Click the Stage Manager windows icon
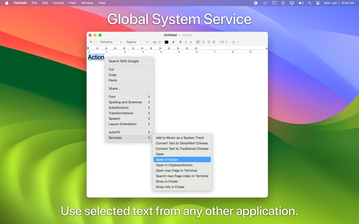The height and width of the screenshot is (224, 359). [x=274, y=3]
